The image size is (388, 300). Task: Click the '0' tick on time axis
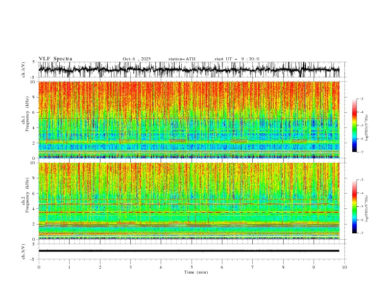[39, 267]
